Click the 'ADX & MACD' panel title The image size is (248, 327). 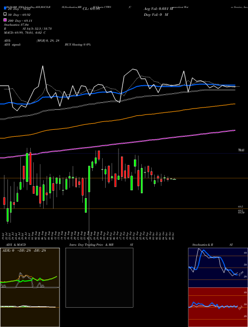[x=16, y=245]
